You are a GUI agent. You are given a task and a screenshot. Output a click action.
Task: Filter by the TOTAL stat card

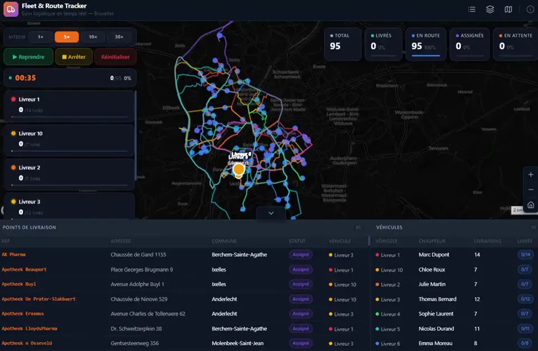pyautogui.click(x=342, y=44)
